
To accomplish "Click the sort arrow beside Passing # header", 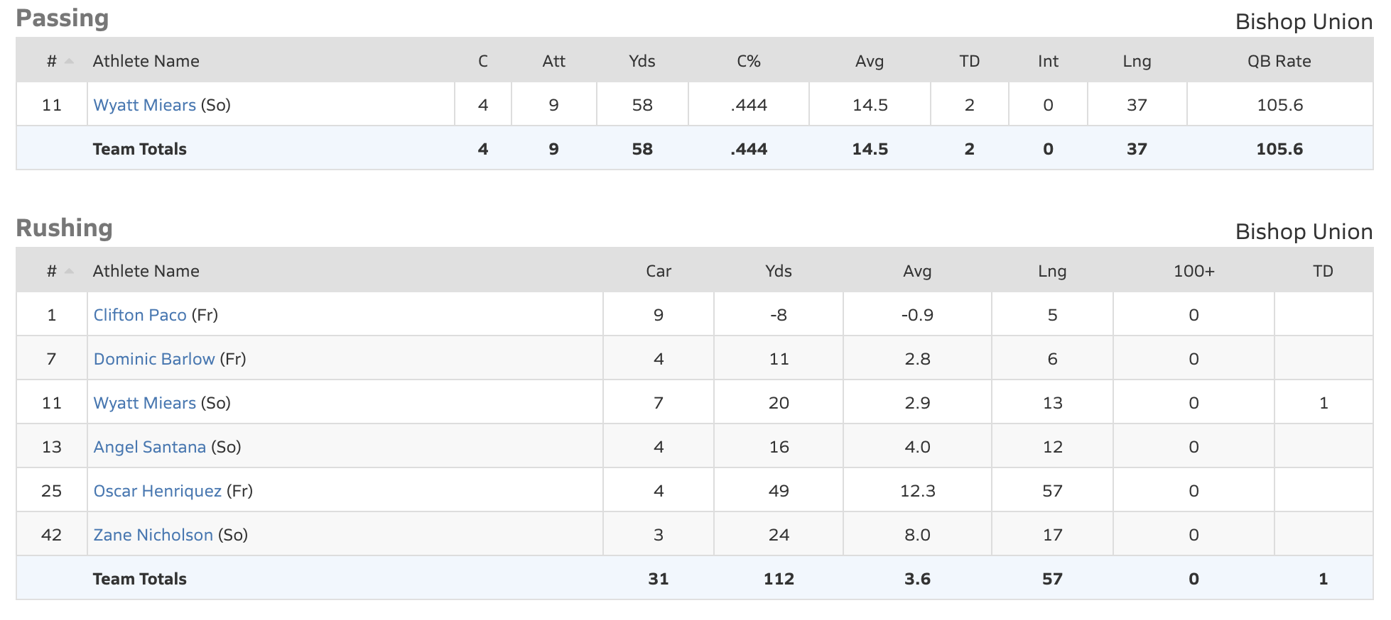I will (x=68, y=60).
